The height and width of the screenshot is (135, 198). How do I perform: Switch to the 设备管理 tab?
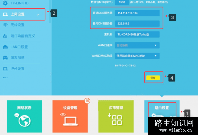[x=70, y=117]
